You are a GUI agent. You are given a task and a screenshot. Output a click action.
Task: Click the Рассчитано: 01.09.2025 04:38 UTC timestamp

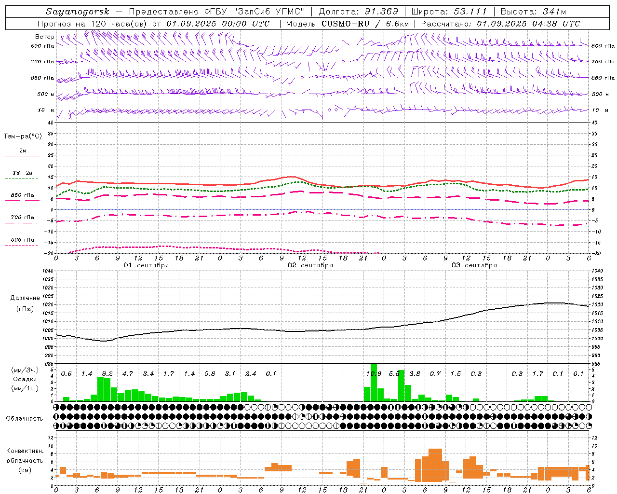click(x=500, y=24)
